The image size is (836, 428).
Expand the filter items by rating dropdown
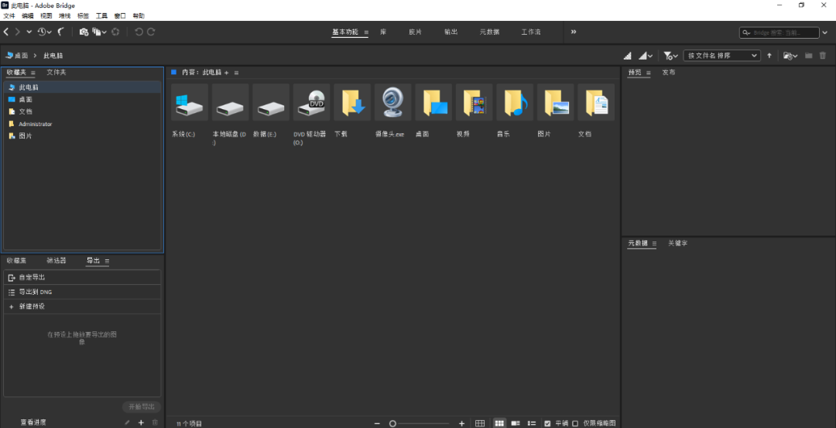[670, 56]
